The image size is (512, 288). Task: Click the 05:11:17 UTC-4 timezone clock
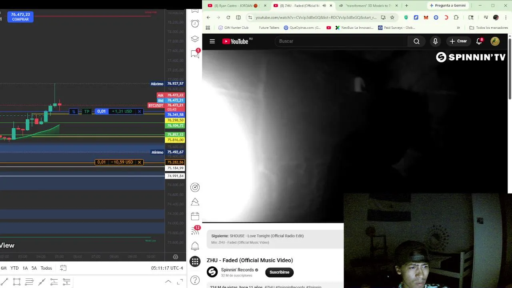[167, 268]
